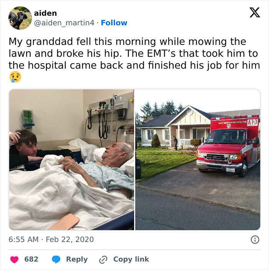Click the Reply text label
The image size is (269, 270).
(77, 259)
